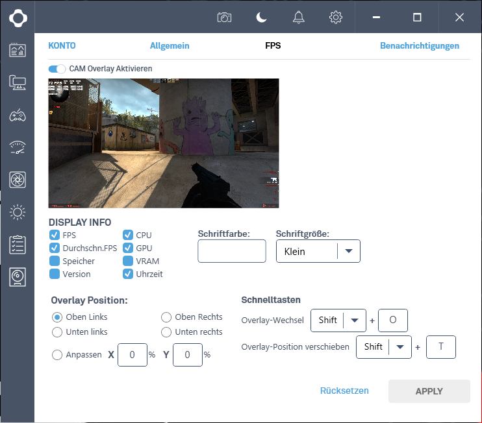Switch to the Allgemein tab
This screenshot has height=423, width=482.
(170, 45)
